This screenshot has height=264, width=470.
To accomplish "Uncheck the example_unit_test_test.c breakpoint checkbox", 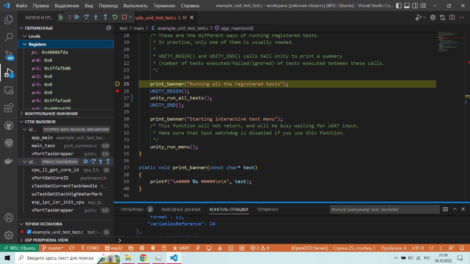I will 29,232.
